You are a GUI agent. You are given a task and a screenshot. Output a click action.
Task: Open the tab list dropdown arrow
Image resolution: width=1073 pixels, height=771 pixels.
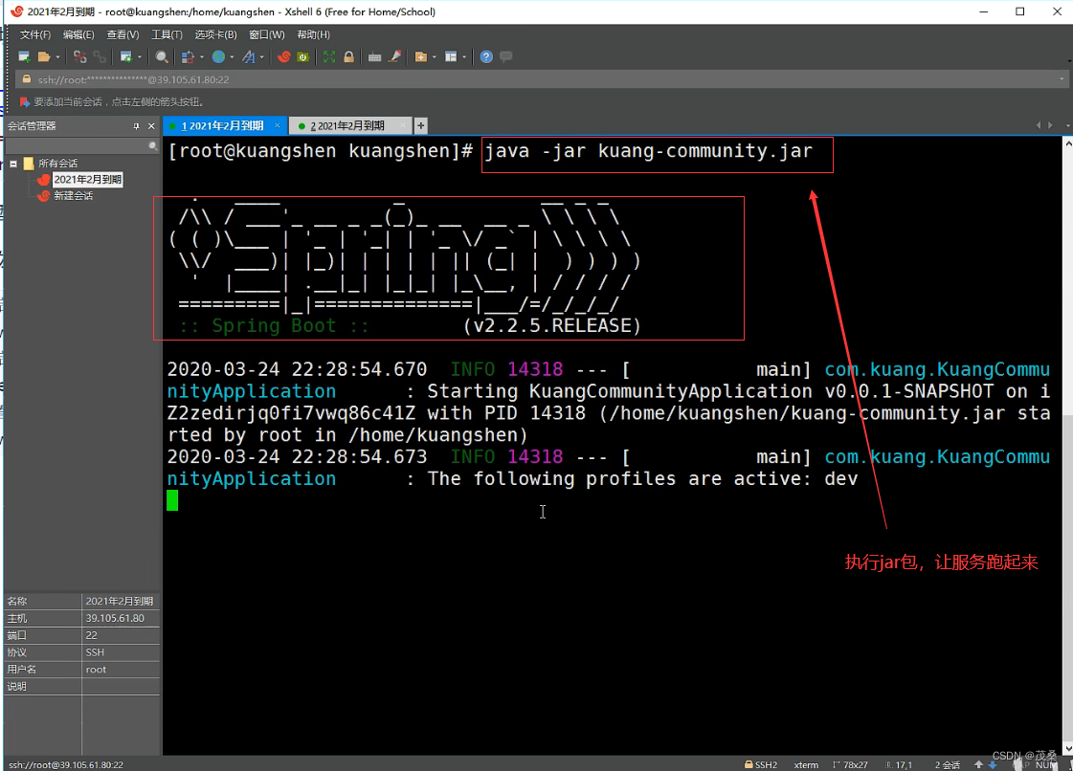coord(1067,125)
